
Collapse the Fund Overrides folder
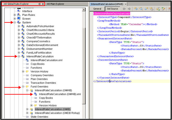point(23,86)
